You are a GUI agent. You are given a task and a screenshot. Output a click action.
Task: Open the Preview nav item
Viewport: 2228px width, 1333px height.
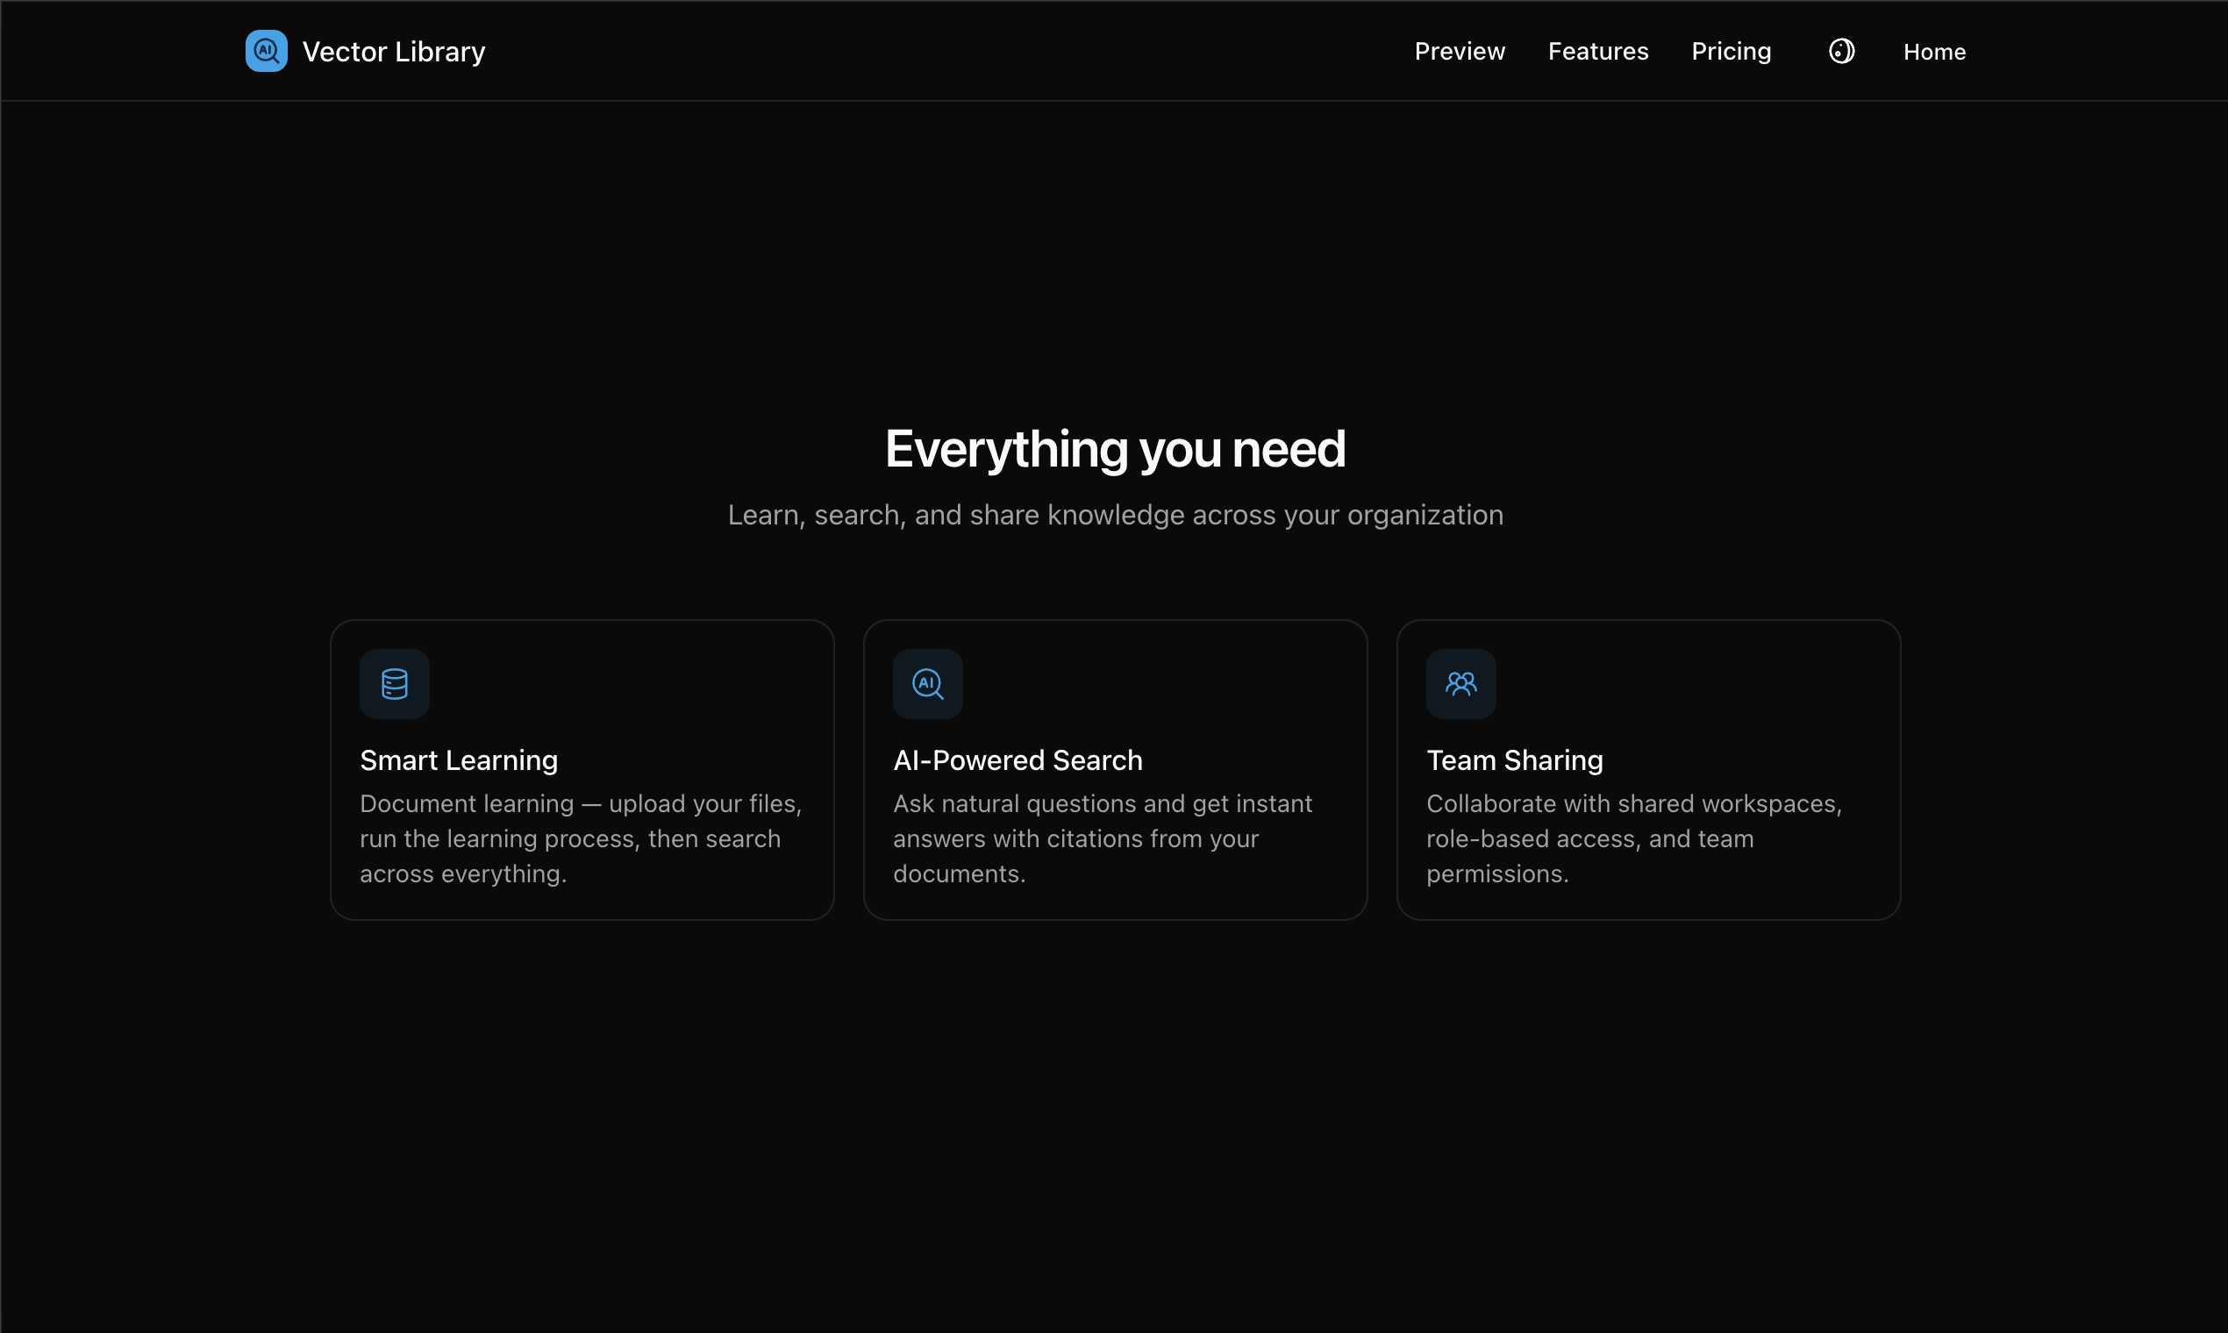coord(1459,51)
